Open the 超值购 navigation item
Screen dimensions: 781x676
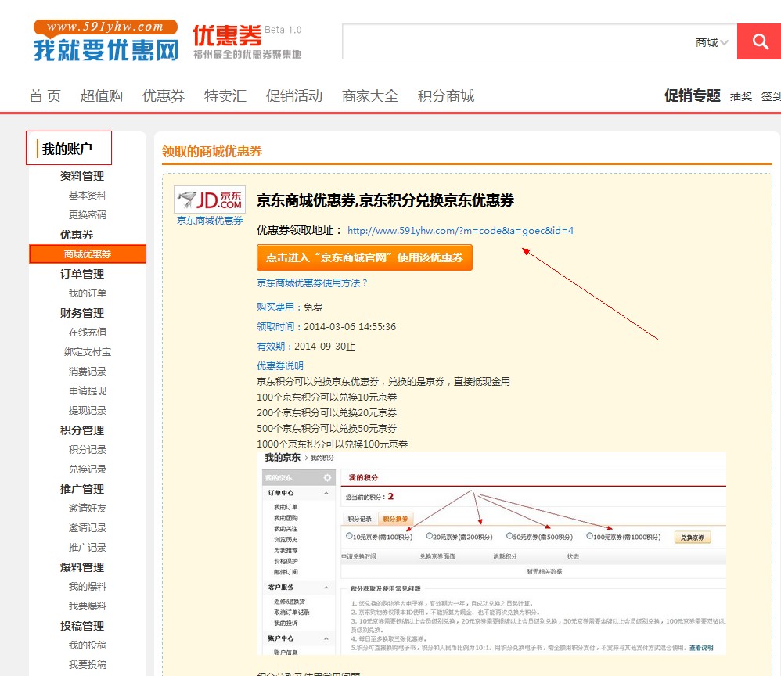tap(102, 95)
